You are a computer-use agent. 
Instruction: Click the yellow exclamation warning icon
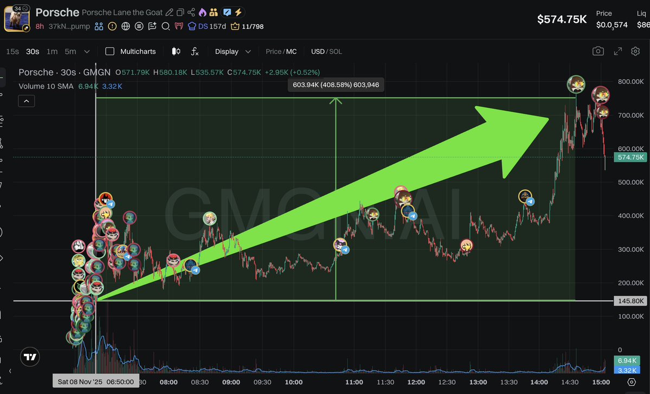tap(112, 27)
